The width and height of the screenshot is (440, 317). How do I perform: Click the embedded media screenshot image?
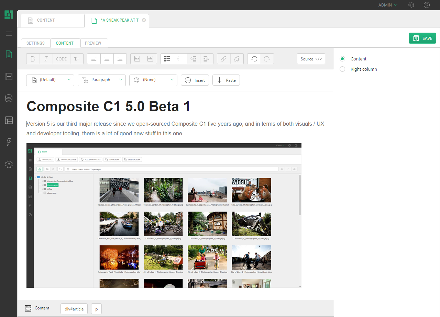pos(164,215)
